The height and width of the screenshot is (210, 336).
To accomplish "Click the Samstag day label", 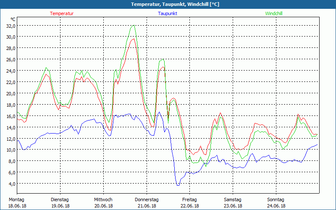I will pyautogui.click(x=233, y=200).
